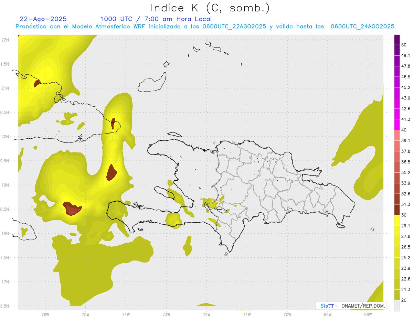Image resolution: width=413 pixels, height=319 pixels.
Task: Click the colorbar label '32.6'
Action: tap(406, 194)
